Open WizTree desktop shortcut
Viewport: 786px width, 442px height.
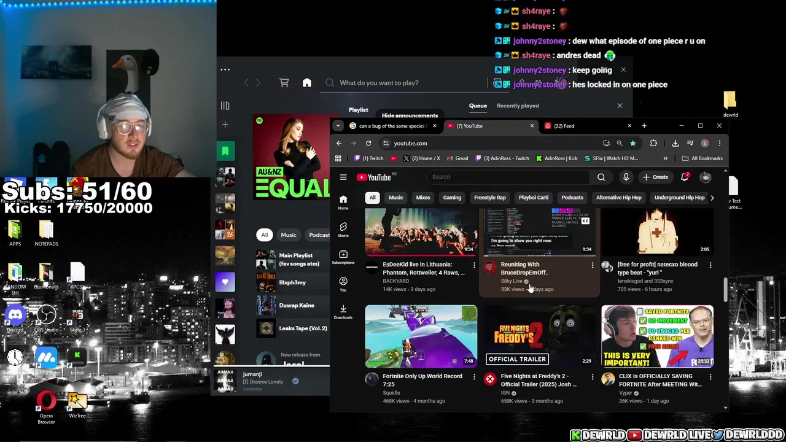tap(77, 405)
